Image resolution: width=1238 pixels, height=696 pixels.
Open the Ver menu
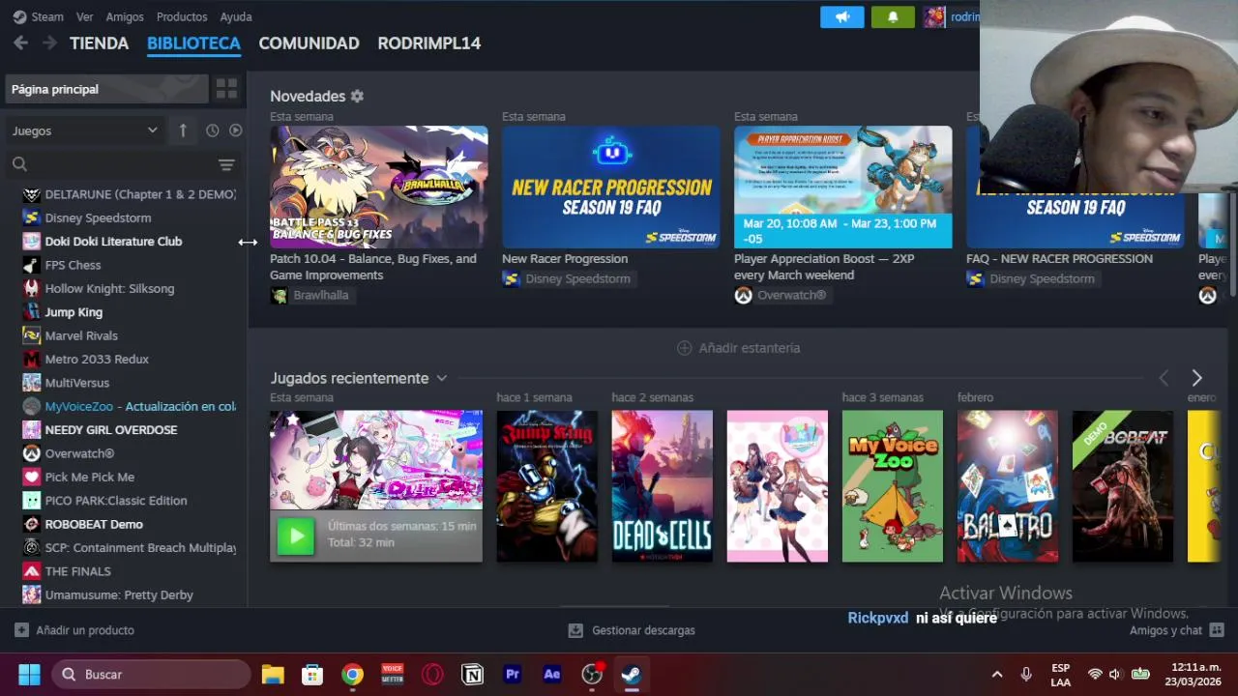[84, 16]
